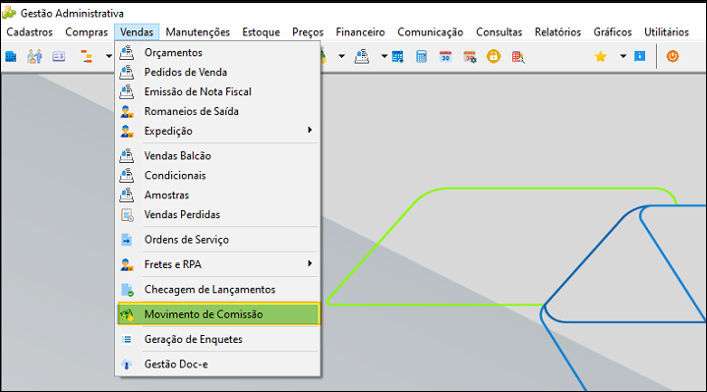Expand the Expedição submenu
This screenshot has width=707, height=392.
(x=218, y=131)
